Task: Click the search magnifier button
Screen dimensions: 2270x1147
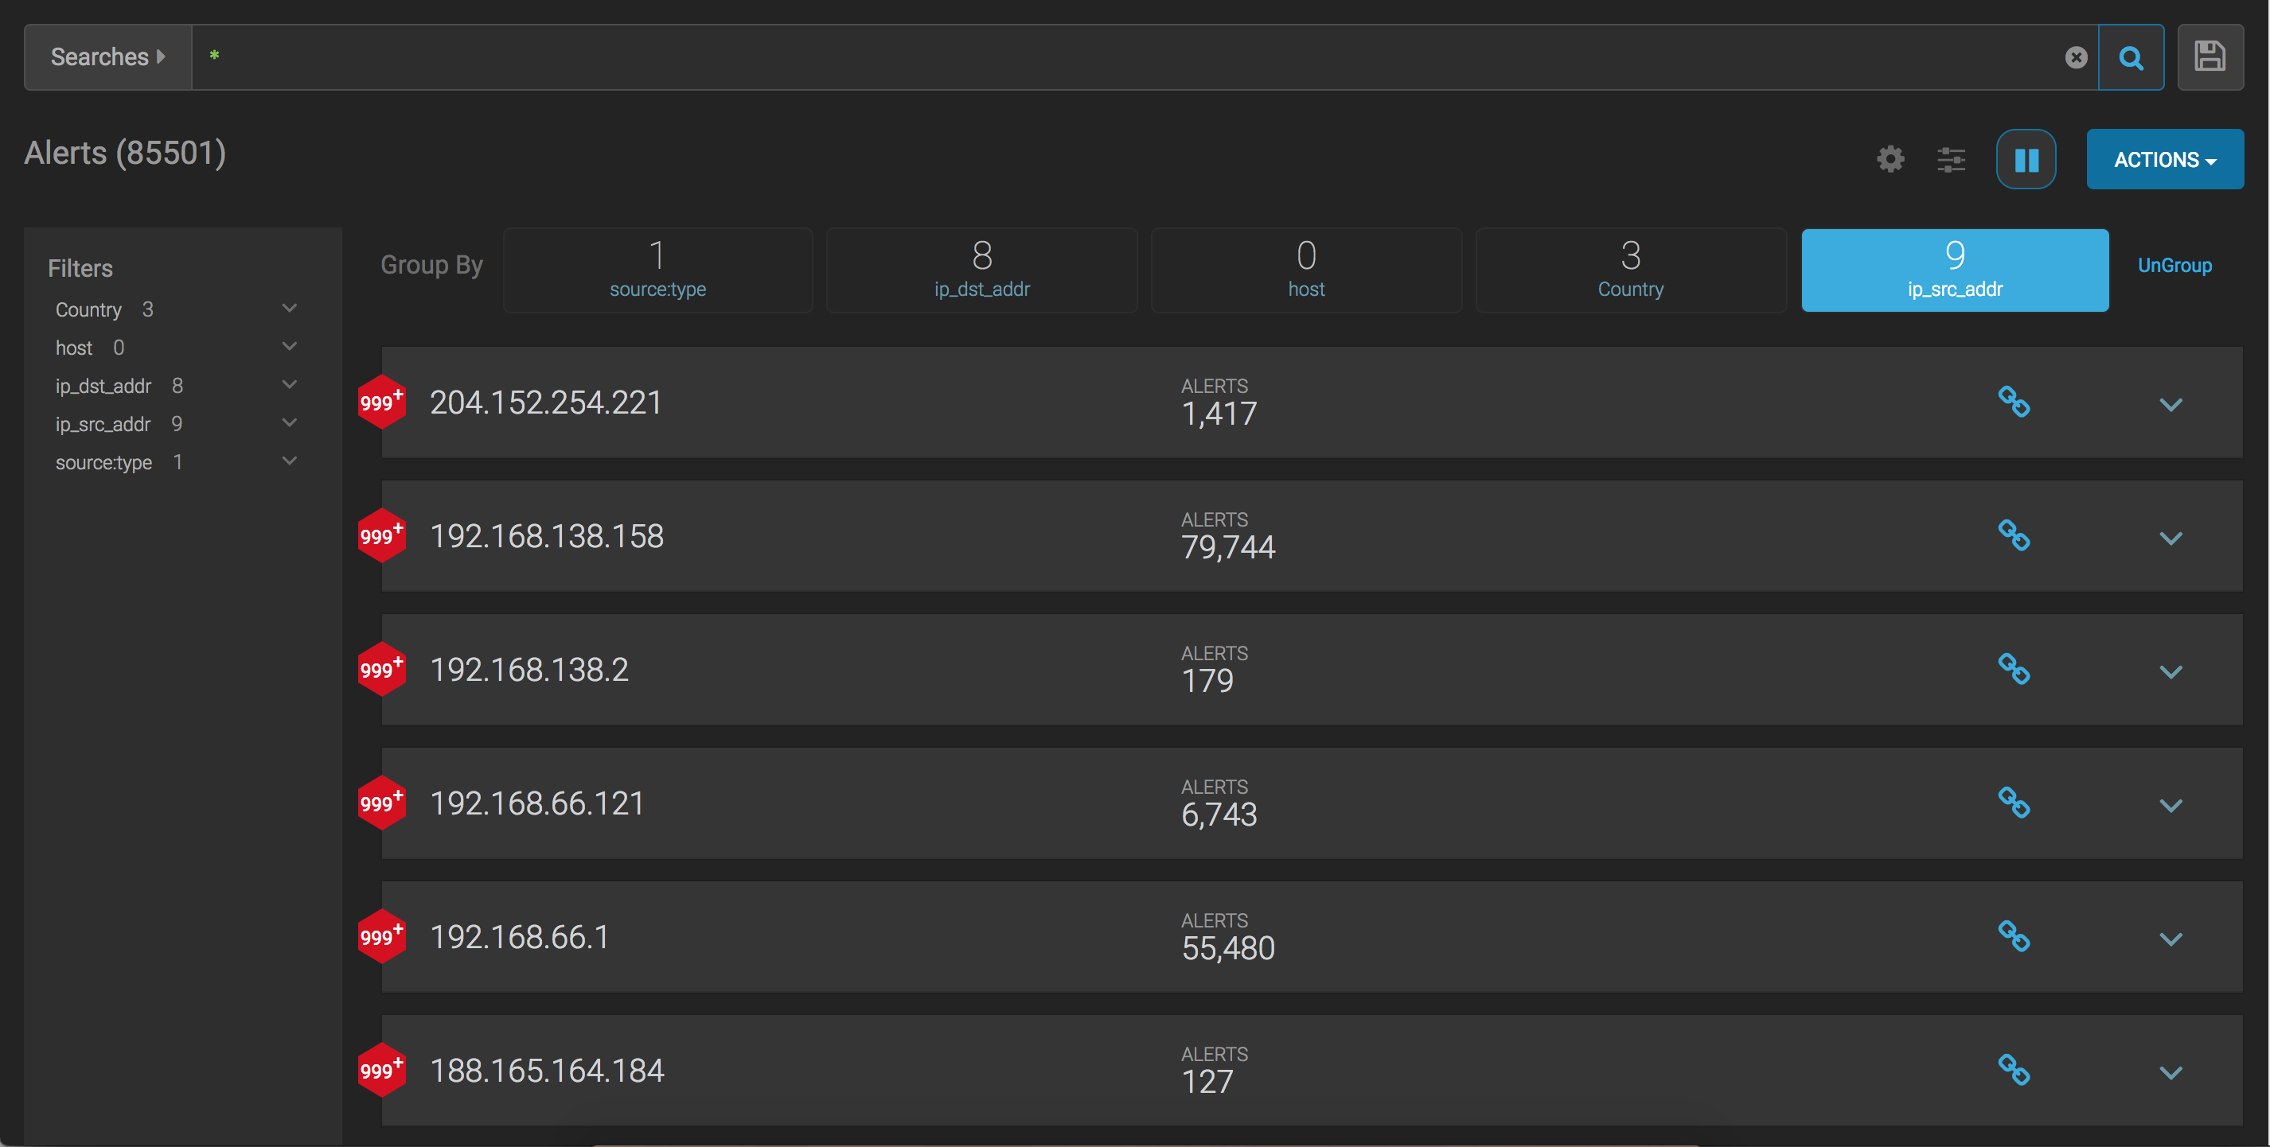Action: pos(2130,58)
